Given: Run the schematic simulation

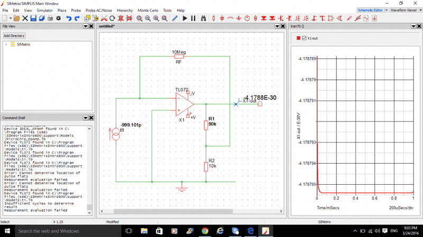Looking at the screenshot, I should pos(185,18).
